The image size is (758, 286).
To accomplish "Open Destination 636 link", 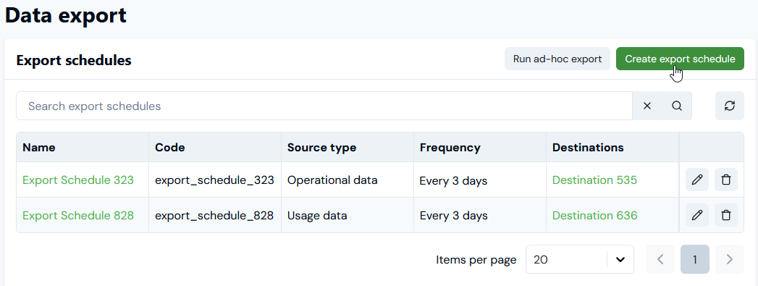I will pyautogui.click(x=594, y=215).
